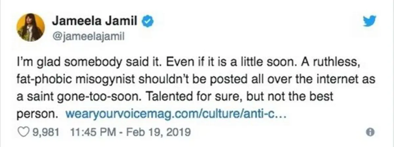Click the Jameela Jamil display name
394x147 pixels.
point(95,22)
